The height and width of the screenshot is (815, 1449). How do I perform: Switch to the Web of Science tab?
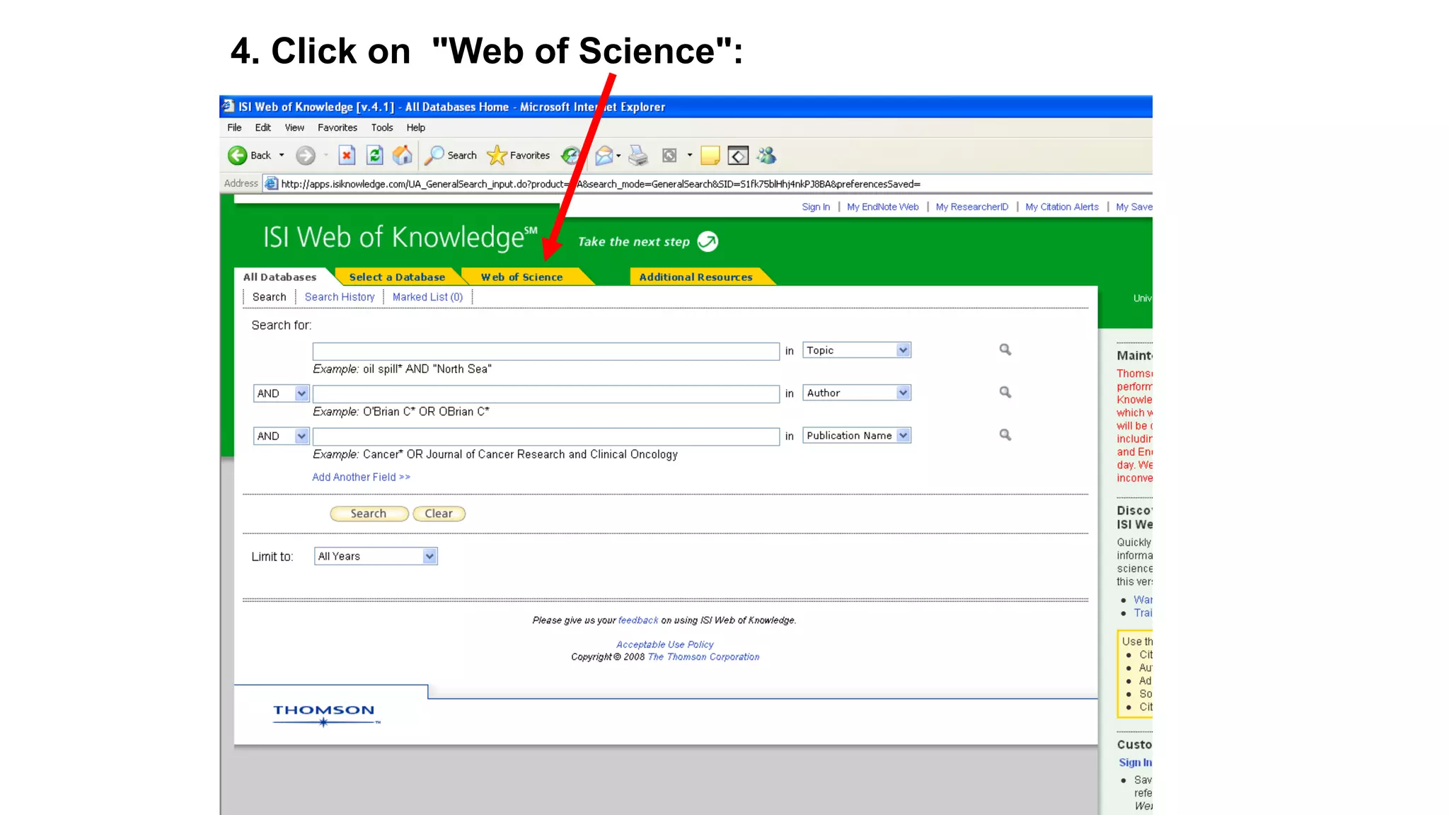(522, 277)
